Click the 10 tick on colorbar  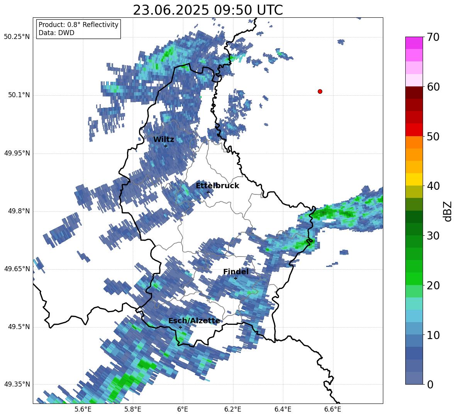click(433, 335)
